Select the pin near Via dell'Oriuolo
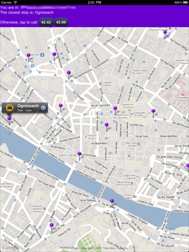 tap(153, 113)
